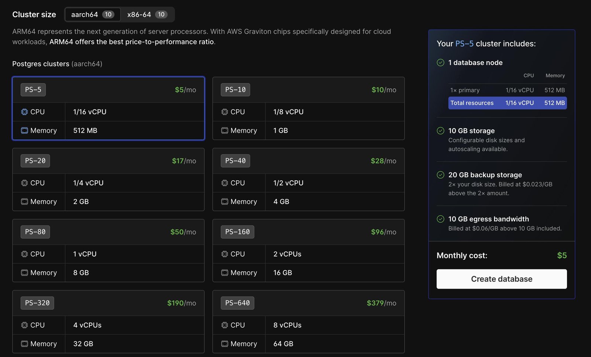
Task: Click the $5 monthly cost value
Action: click(562, 255)
